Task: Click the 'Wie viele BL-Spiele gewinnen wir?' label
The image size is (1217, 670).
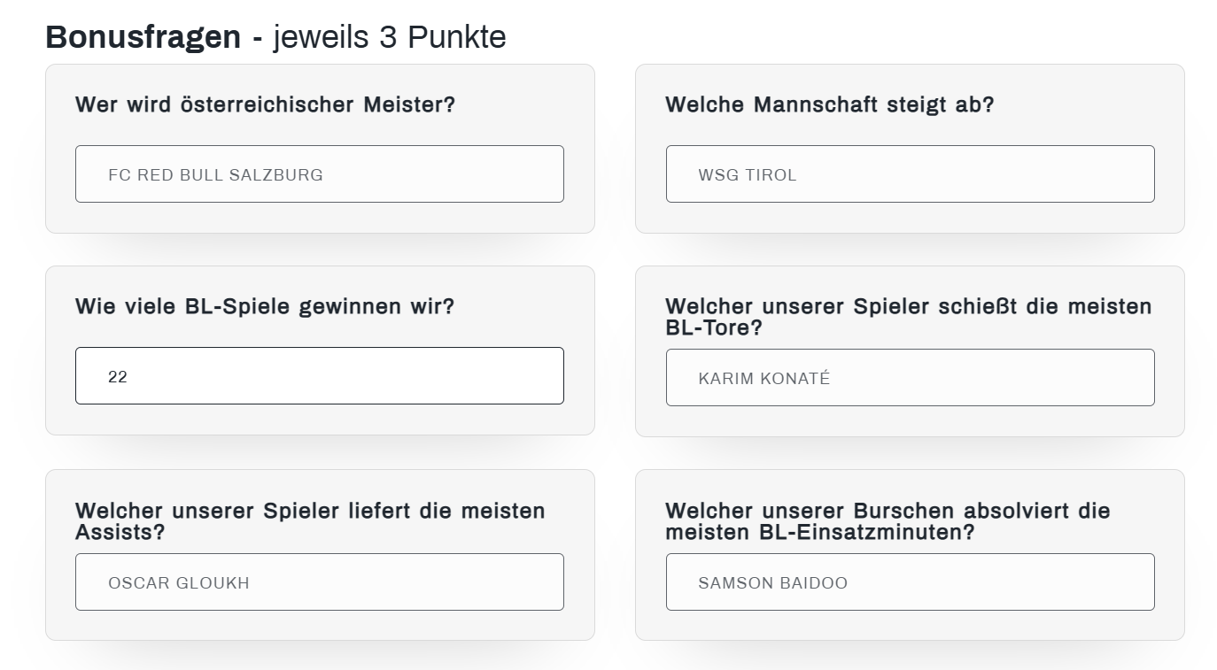Action: pos(264,306)
